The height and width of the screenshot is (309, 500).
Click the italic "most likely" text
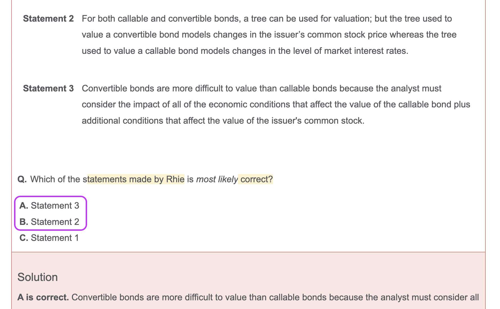point(217,179)
